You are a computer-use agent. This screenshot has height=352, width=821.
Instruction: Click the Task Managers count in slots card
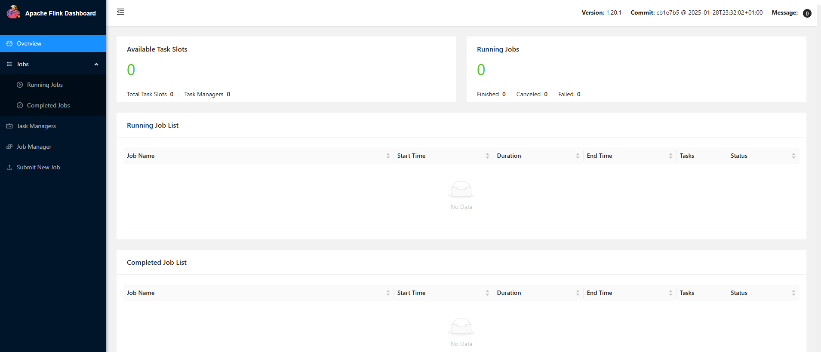[x=228, y=94]
